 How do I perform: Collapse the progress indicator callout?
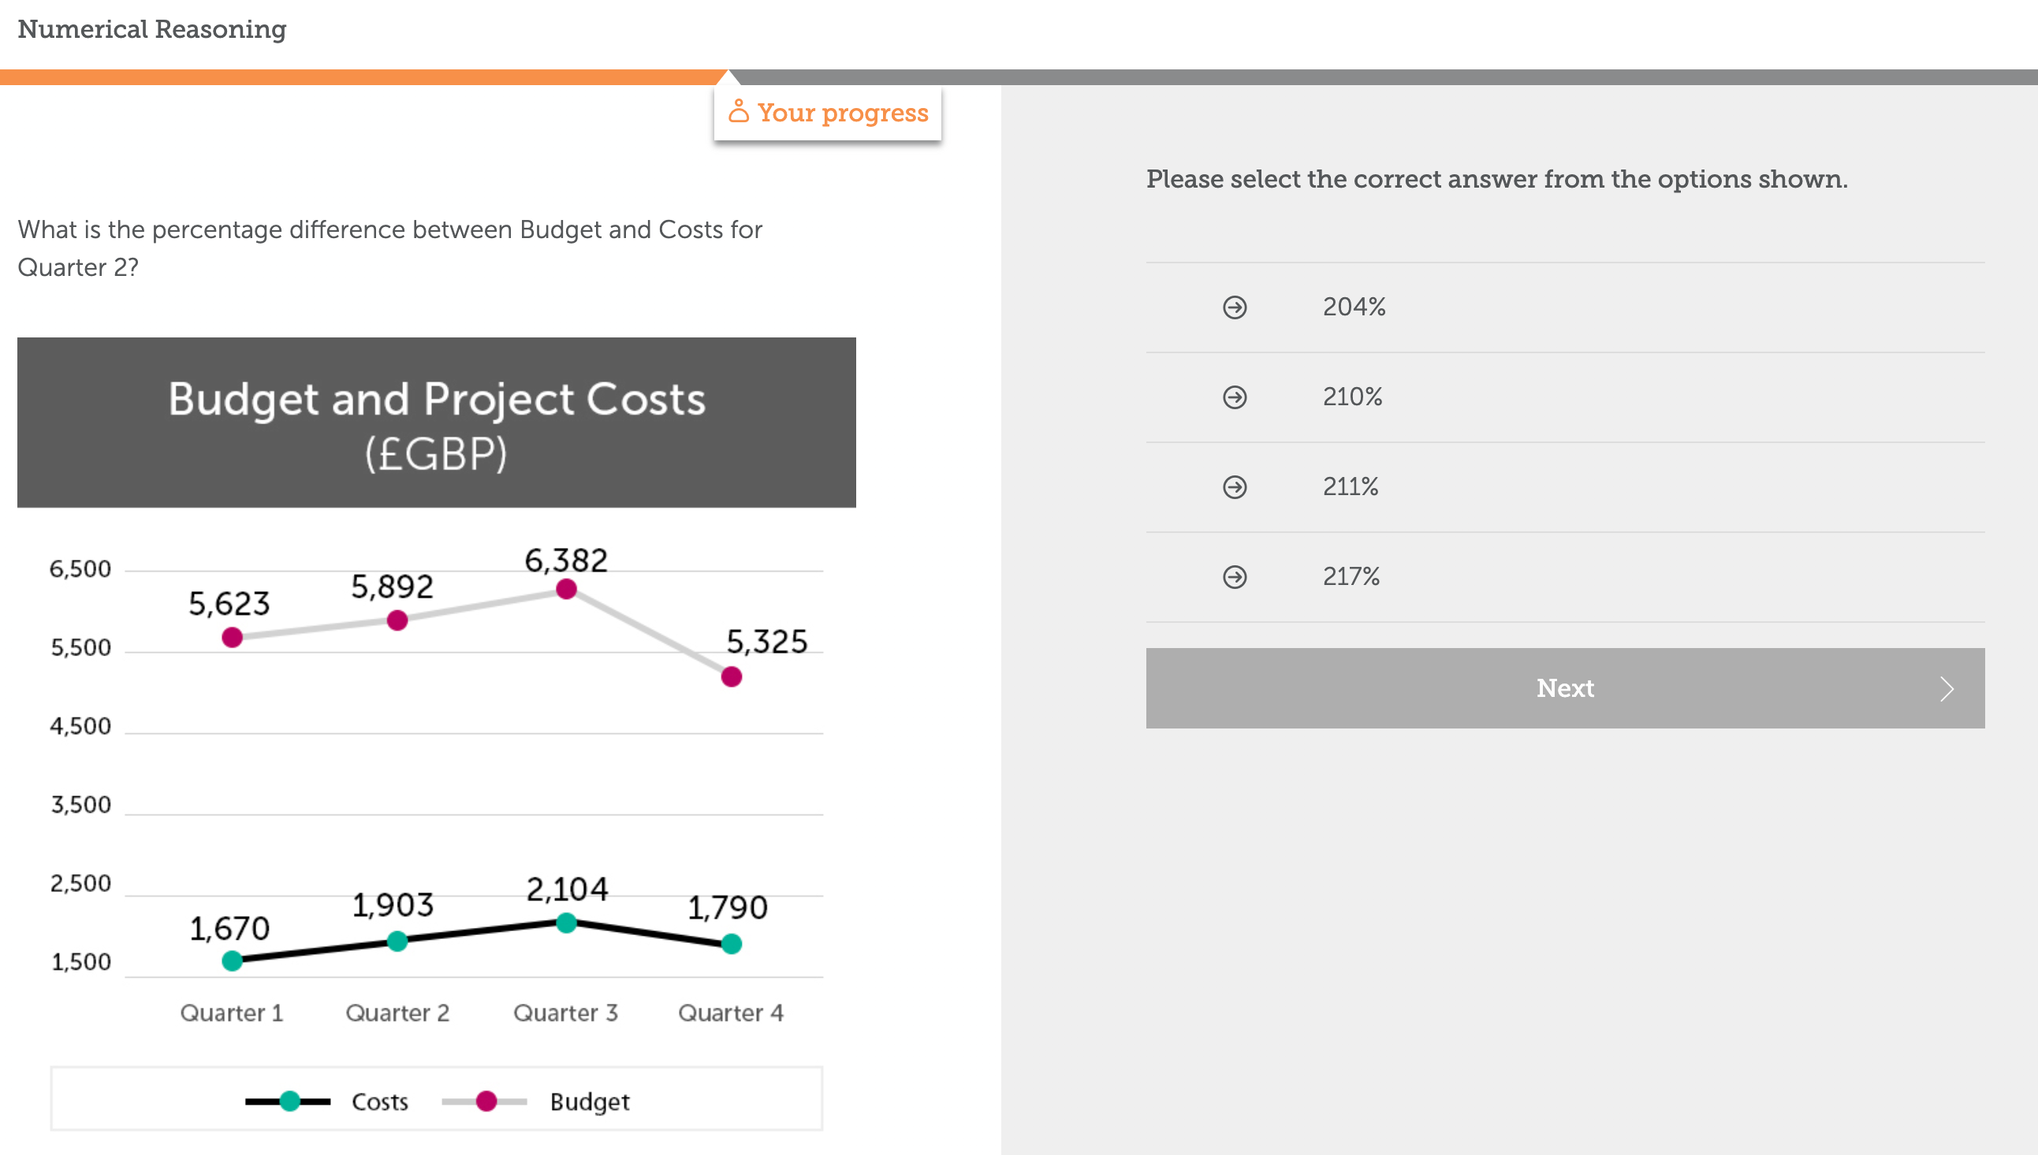click(x=826, y=112)
